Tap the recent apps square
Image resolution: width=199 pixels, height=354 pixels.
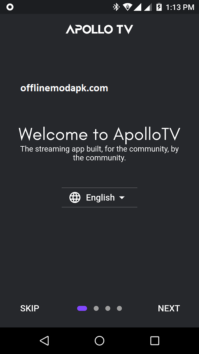(x=154, y=341)
